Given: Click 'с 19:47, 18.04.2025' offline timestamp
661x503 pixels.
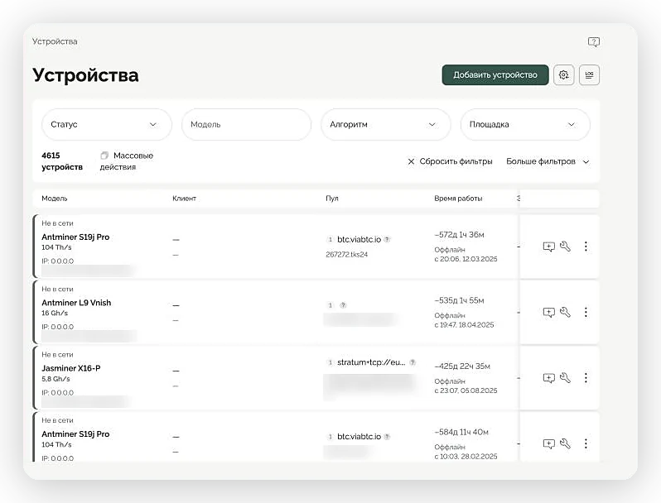Looking at the screenshot, I should click(x=464, y=324).
